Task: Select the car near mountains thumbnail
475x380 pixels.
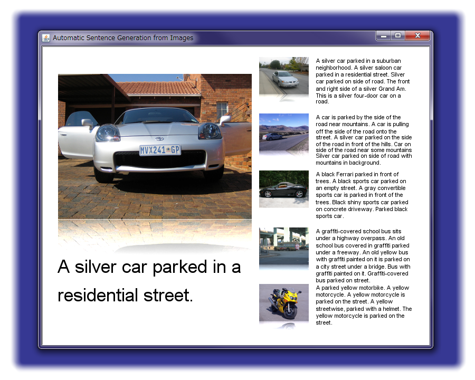Action: tap(284, 132)
